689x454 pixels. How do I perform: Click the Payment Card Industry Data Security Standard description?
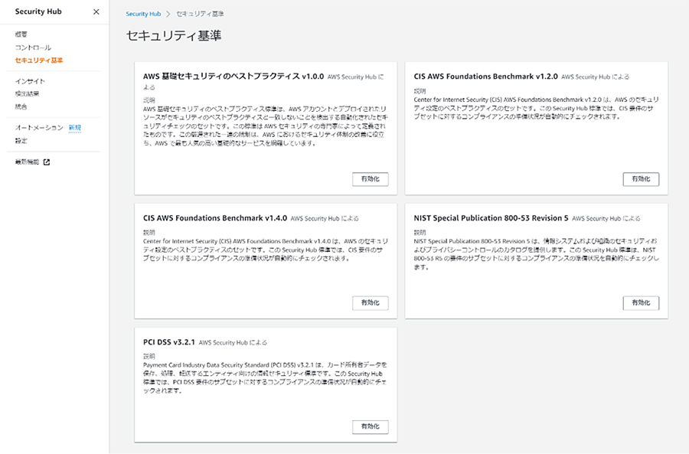(x=266, y=378)
